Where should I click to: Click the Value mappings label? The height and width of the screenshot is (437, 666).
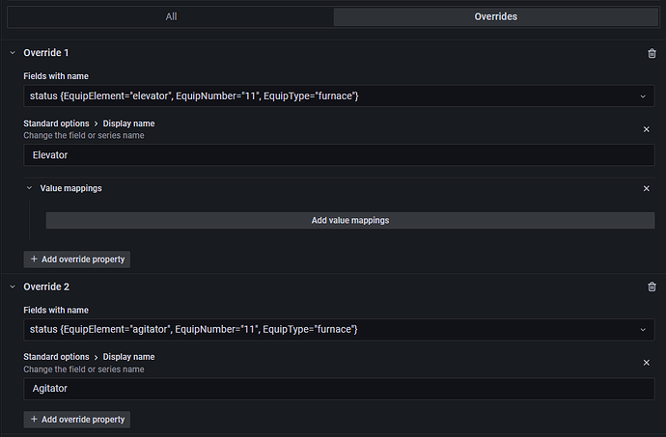point(70,188)
